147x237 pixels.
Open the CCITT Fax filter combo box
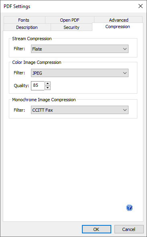(80, 110)
